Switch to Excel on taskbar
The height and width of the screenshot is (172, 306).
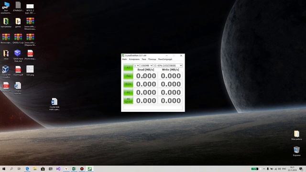pos(74,169)
